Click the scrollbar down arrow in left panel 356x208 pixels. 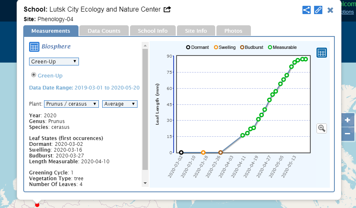pos(145,183)
